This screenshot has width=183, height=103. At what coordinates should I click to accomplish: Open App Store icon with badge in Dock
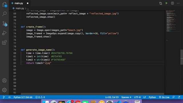click(70, 102)
